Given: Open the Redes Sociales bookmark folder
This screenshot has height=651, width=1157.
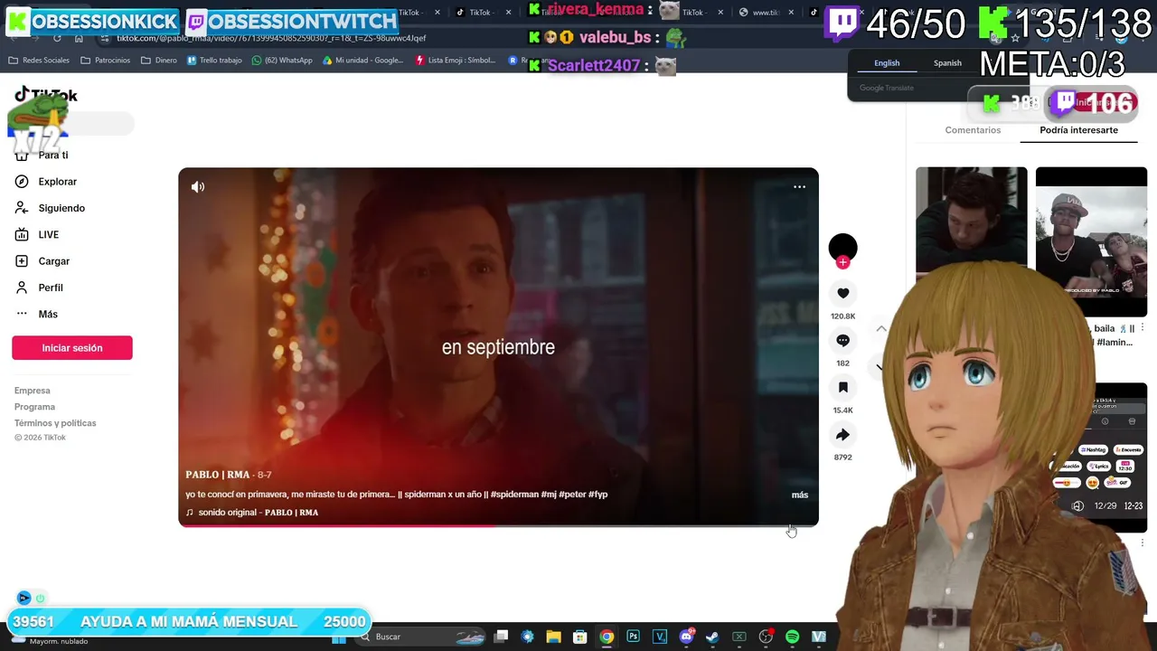Looking at the screenshot, I should tap(38, 61).
